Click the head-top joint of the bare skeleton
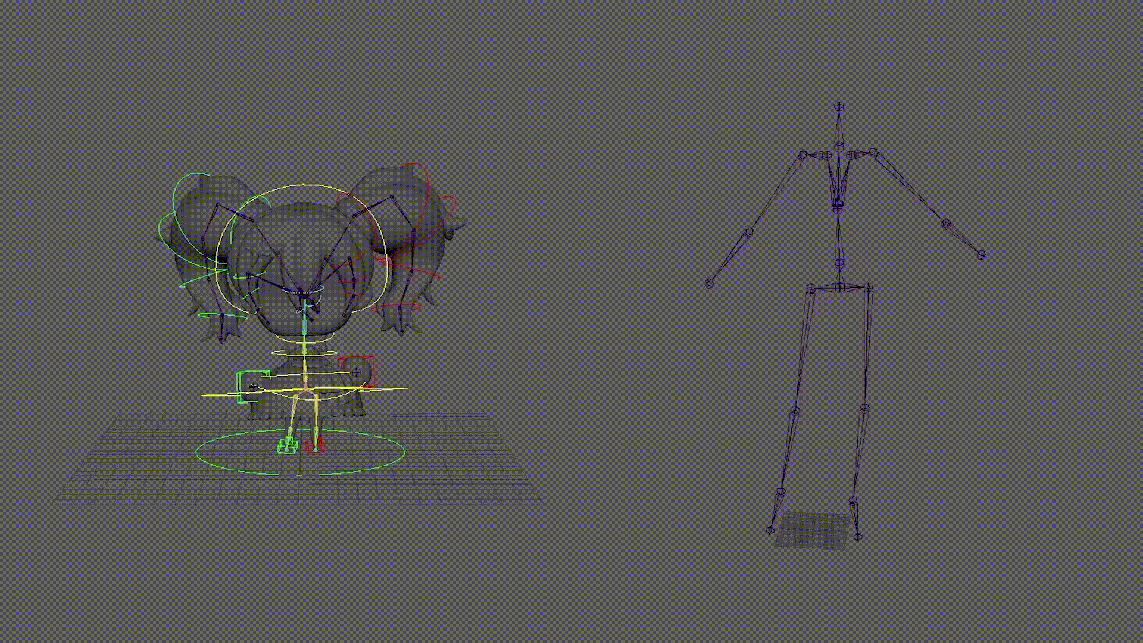Screen dimensions: 1143x643 tap(839, 107)
